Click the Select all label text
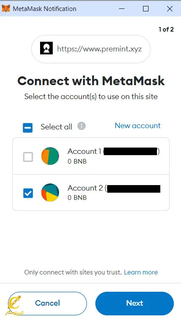The width and height of the screenshot is (181, 320). click(57, 127)
